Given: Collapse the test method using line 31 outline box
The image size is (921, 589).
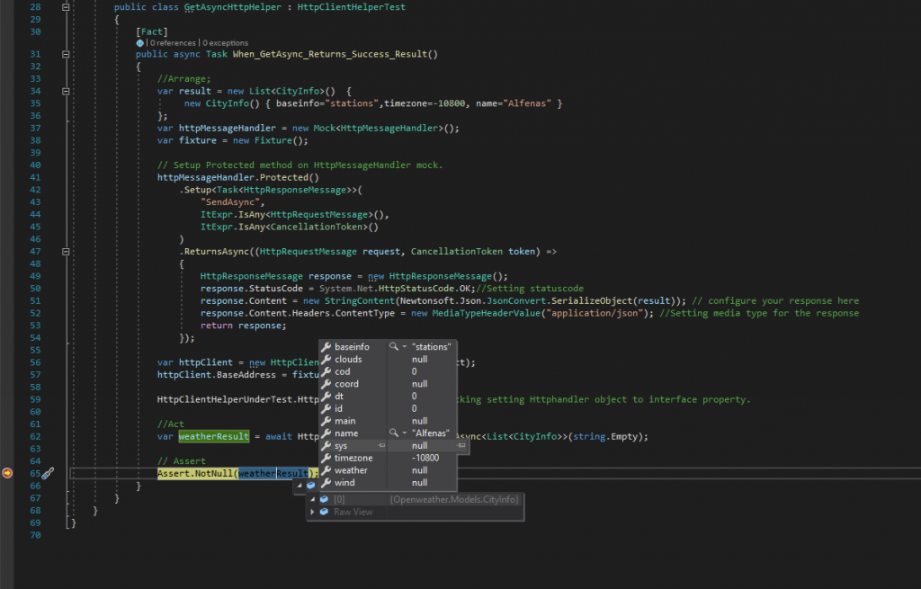Looking at the screenshot, I should pyautogui.click(x=66, y=54).
